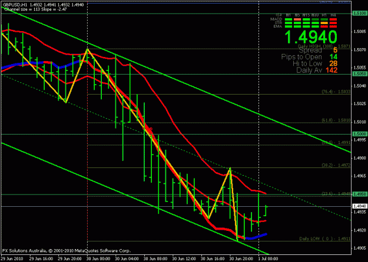The height and width of the screenshot is (262, 368).
Task: Click the red EMA H1 signal block
Action: click(324, 26)
